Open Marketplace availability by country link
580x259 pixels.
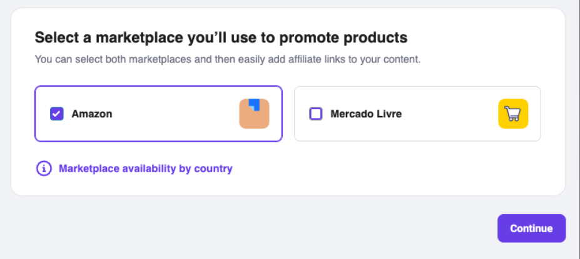click(146, 169)
